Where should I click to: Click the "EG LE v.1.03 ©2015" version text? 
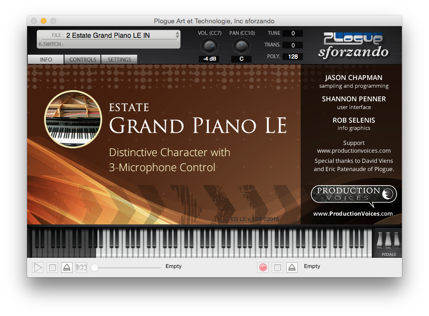click(255, 219)
